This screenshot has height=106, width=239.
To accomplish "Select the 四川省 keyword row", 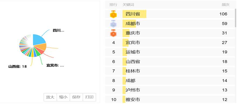I will point(170,14).
